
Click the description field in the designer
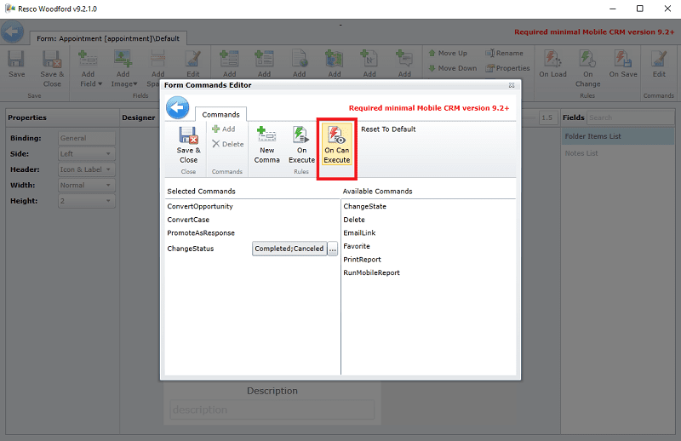272,409
